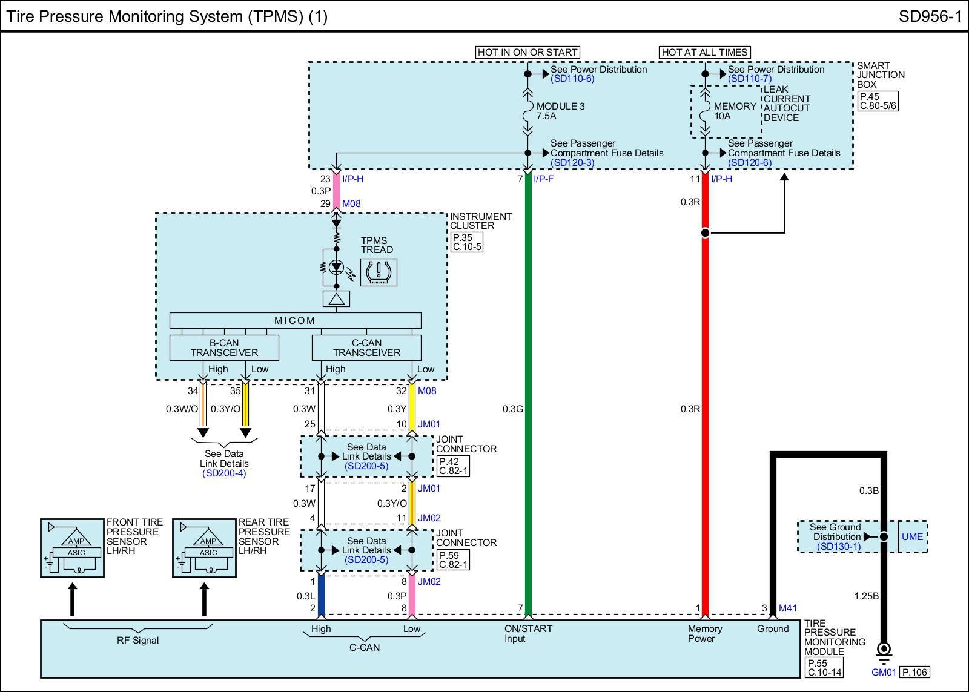Image resolution: width=969 pixels, height=692 pixels.
Task: Click the warning LED symbol in the instrument cluster
Action: (336, 267)
